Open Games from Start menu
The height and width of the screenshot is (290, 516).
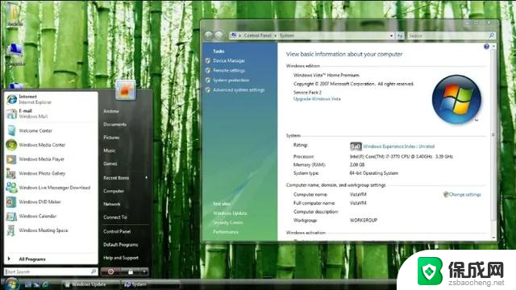[x=110, y=164]
